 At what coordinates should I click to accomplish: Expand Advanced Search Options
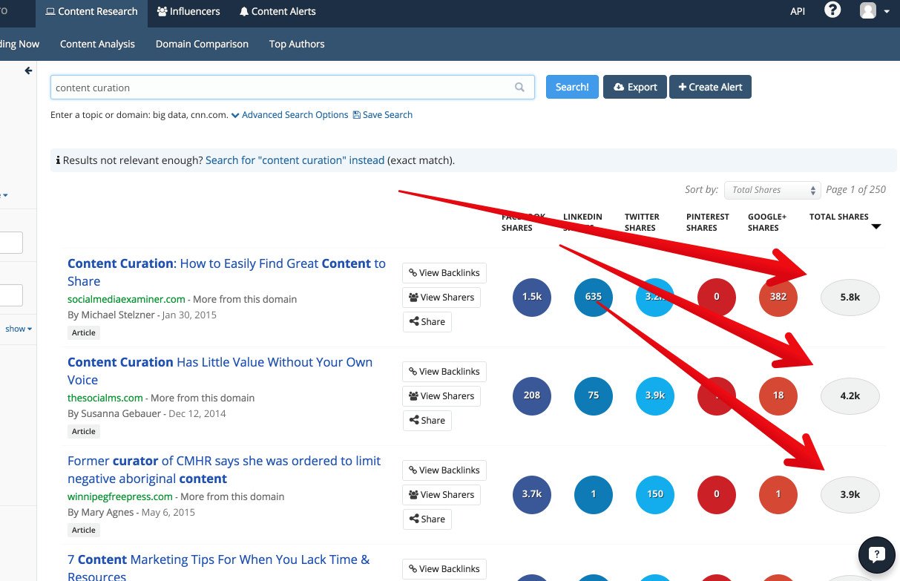click(289, 115)
